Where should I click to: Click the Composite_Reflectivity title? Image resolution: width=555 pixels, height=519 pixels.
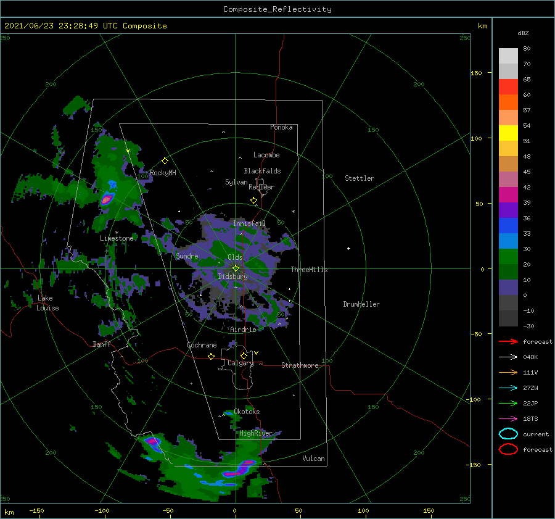tap(277, 9)
